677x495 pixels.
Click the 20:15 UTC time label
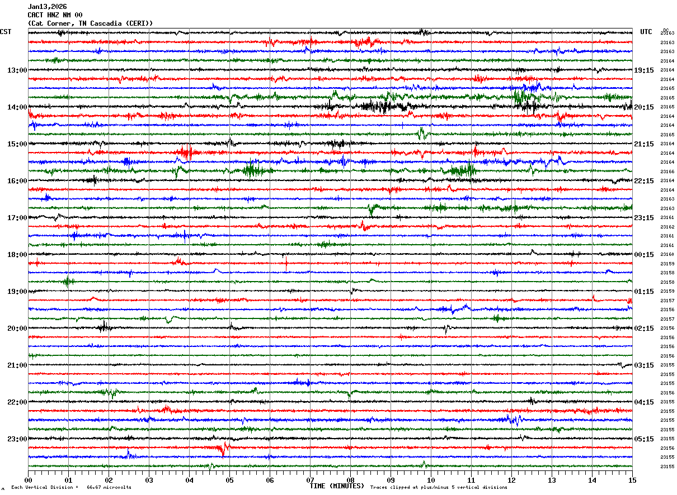pyautogui.click(x=644, y=107)
